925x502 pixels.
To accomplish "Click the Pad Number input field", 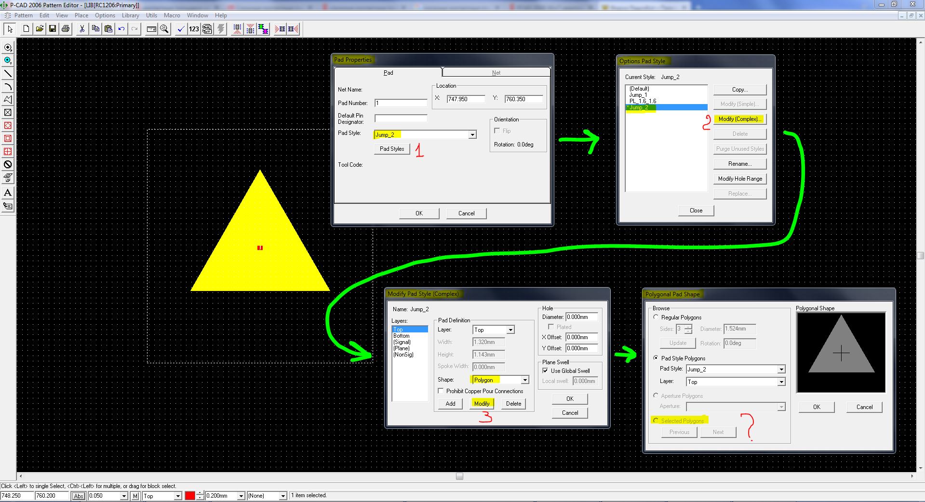I will (401, 103).
